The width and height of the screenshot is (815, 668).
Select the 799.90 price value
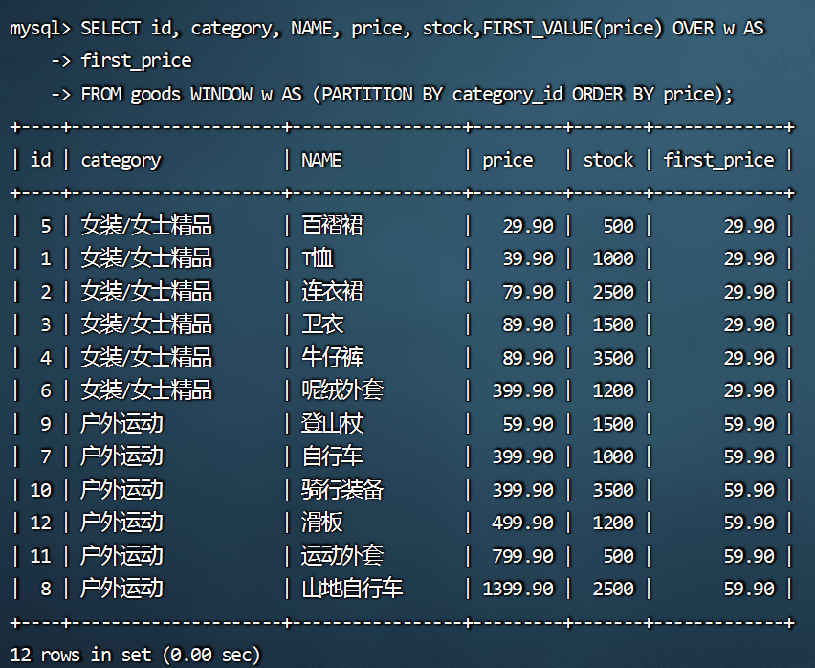click(x=523, y=555)
